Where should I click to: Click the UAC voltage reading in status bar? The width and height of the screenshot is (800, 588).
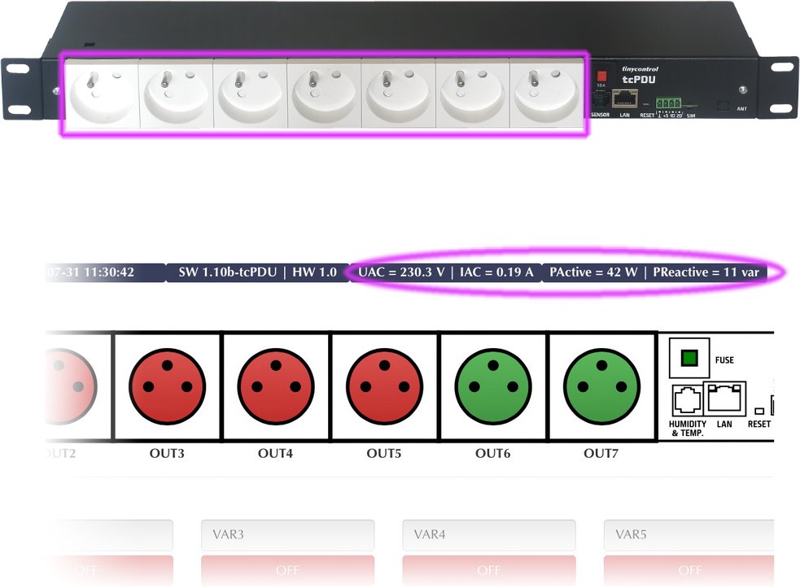(401, 272)
